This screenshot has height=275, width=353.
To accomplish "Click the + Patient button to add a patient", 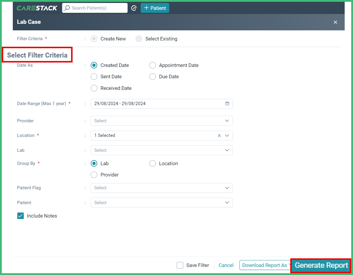I will (x=155, y=8).
